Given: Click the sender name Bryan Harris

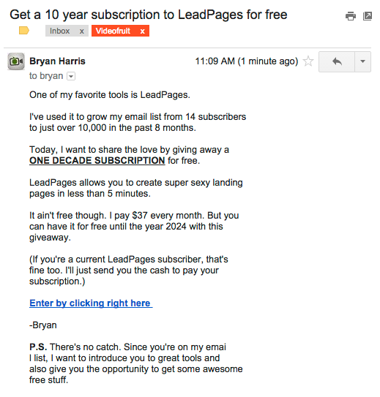Looking at the screenshot, I should [x=57, y=61].
